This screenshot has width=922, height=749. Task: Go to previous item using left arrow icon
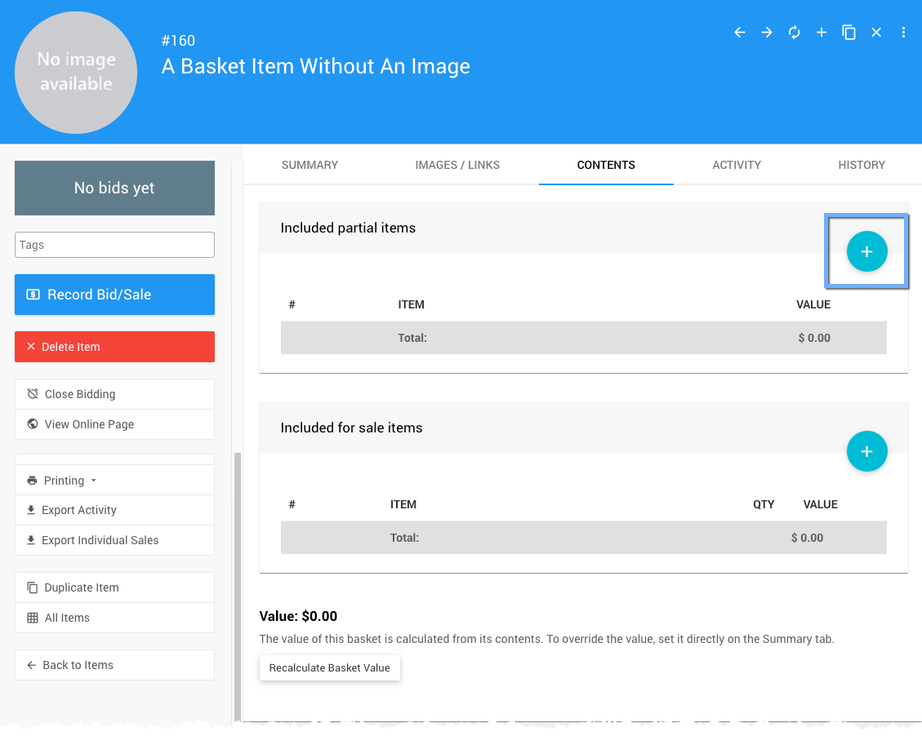coord(740,33)
